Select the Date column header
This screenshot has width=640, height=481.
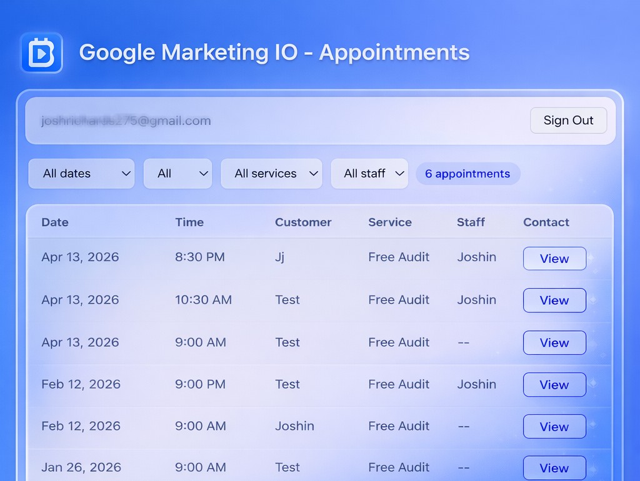point(55,222)
